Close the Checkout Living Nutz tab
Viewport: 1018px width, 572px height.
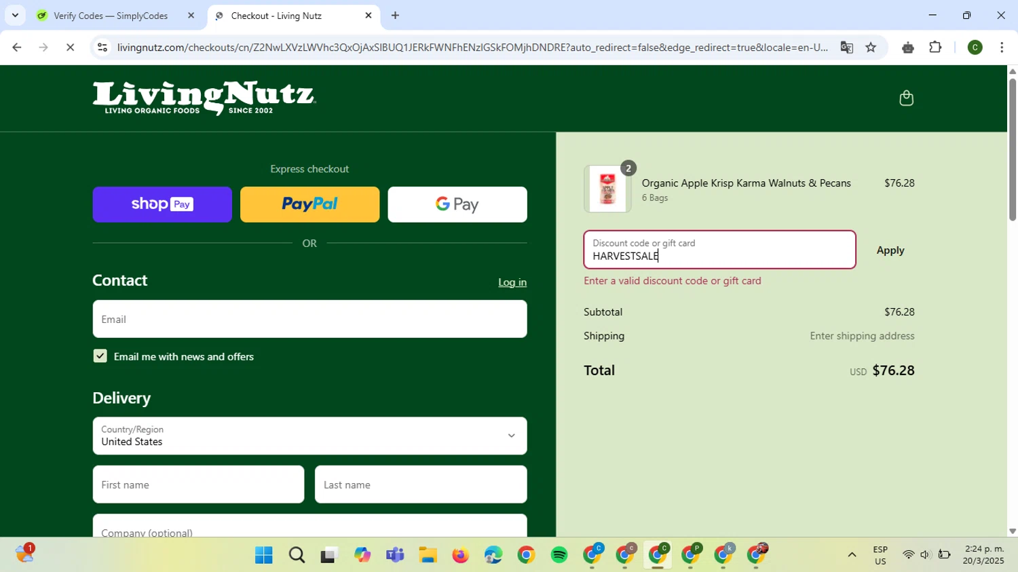point(369,15)
